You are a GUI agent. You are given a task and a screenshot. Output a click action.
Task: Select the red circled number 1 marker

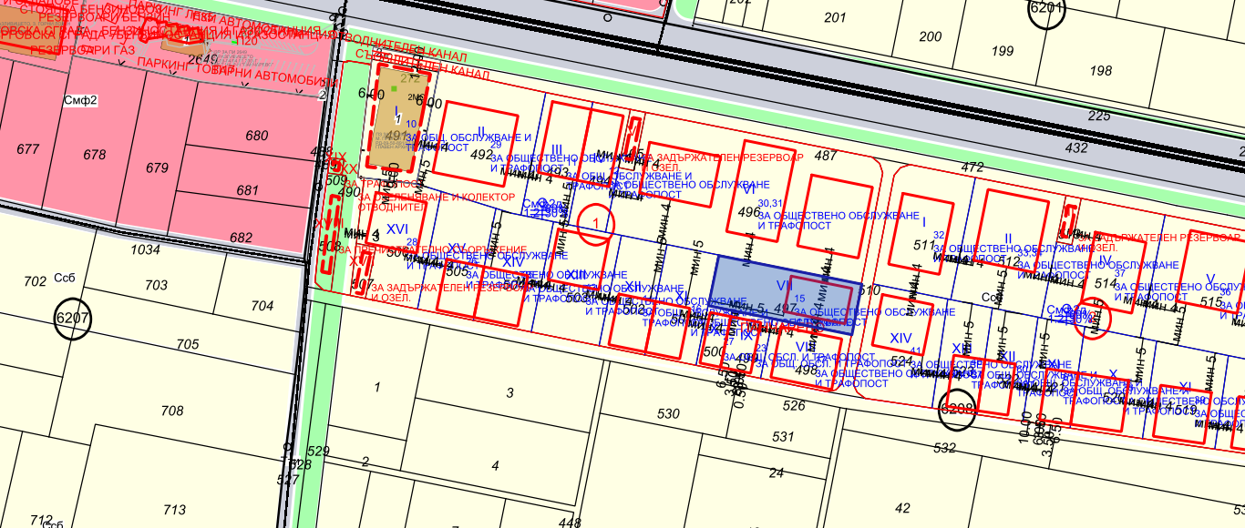[x=596, y=223]
